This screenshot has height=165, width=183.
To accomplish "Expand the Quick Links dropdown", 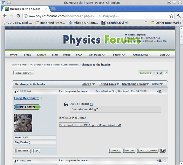I will tap(142, 55).
